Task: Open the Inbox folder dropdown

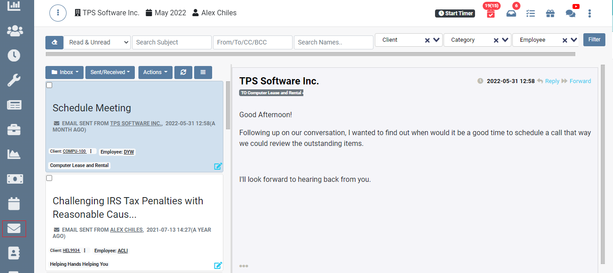Action: (64, 72)
